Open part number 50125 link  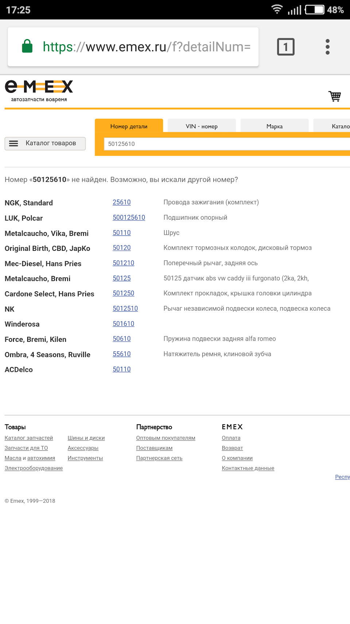point(122,278)
